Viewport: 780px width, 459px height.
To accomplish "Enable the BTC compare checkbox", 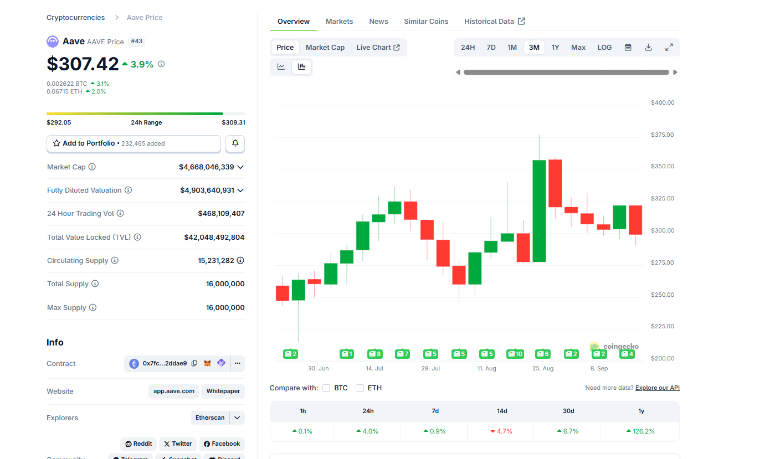I will (326, 388).
